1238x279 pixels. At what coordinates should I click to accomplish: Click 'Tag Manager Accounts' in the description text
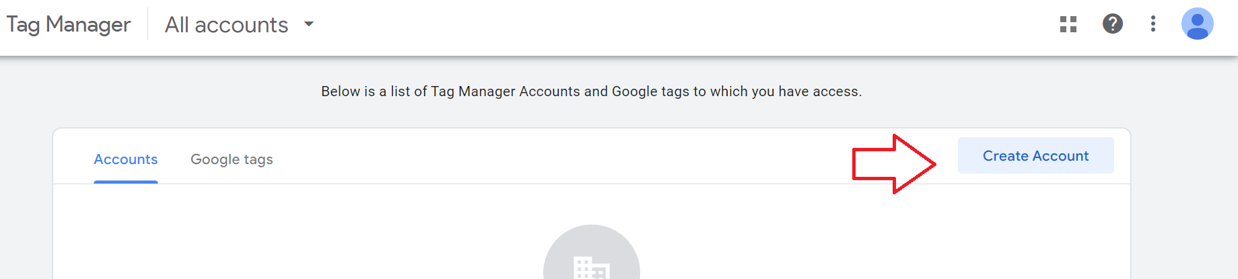click(x=506, y=91)
